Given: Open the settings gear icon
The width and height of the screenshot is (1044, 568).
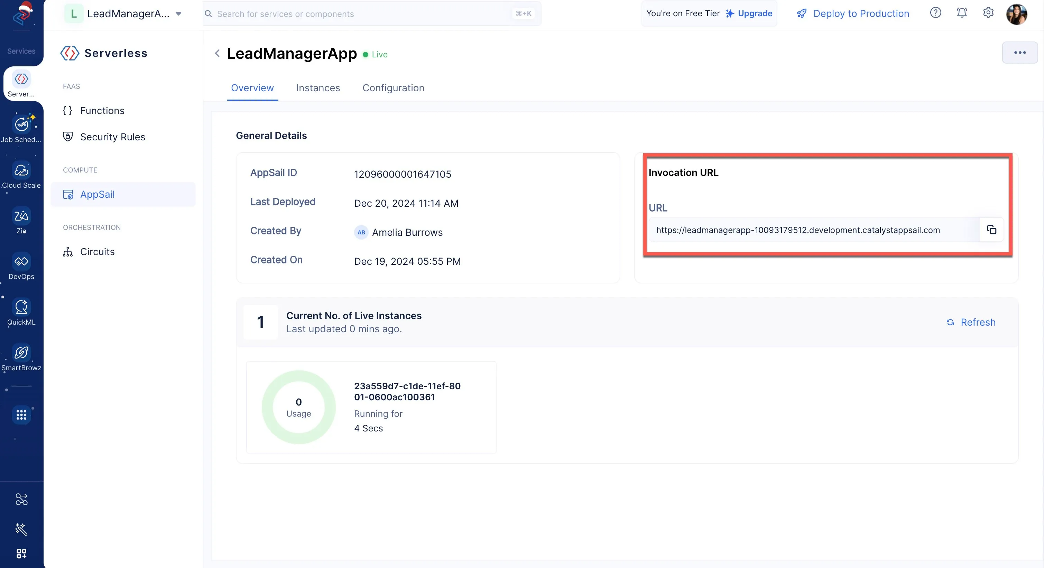Looking at the screenshot, I should click(988, 13).
